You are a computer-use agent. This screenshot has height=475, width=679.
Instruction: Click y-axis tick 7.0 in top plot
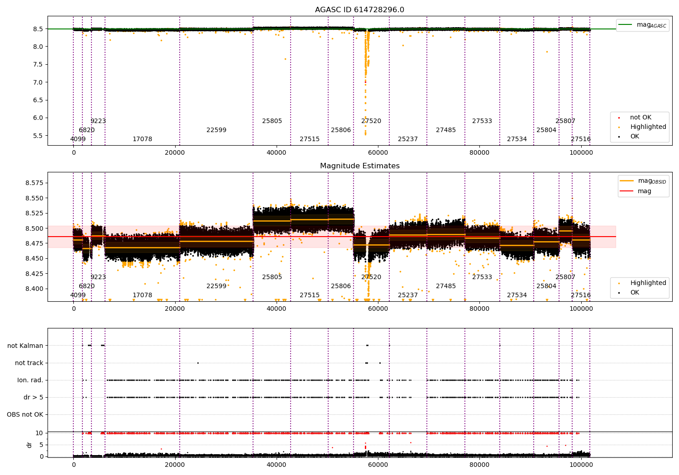click(38, 82)
